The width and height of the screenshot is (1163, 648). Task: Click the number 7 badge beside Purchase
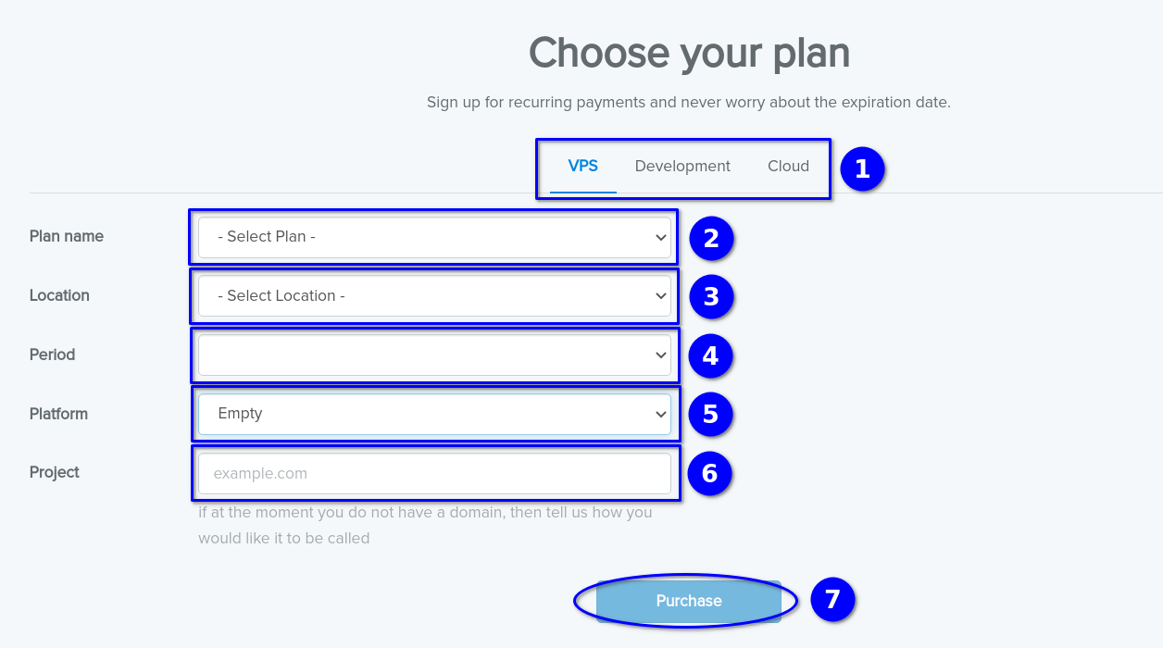[832, 600]
